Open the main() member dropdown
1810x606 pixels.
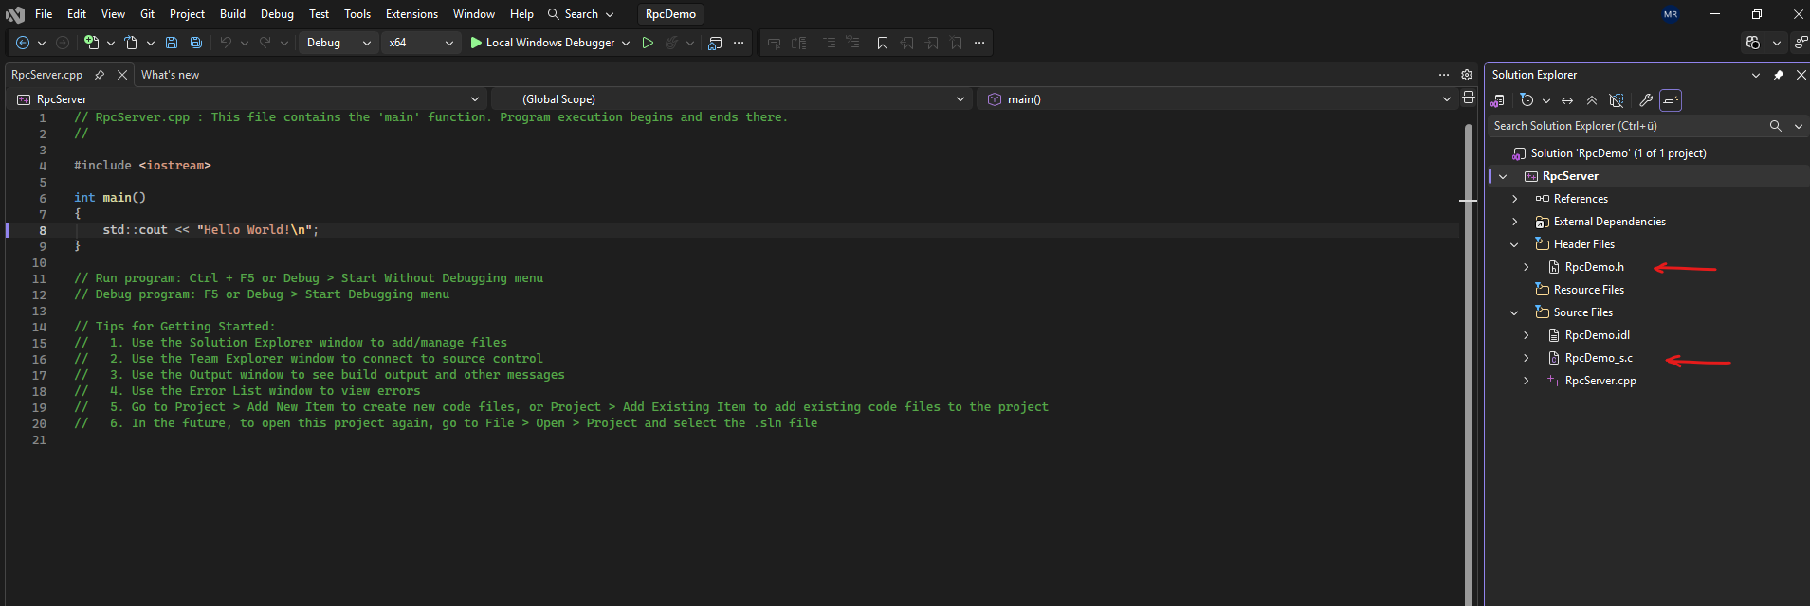pyautogui.click(x=1218, y=99)
